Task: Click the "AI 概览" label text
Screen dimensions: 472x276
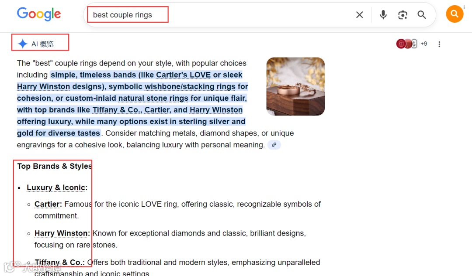Action: (x=42, y=44)
